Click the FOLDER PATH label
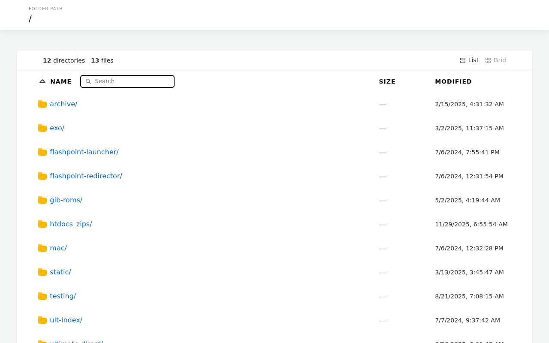549x343 pixels. (x=45, y=9)
